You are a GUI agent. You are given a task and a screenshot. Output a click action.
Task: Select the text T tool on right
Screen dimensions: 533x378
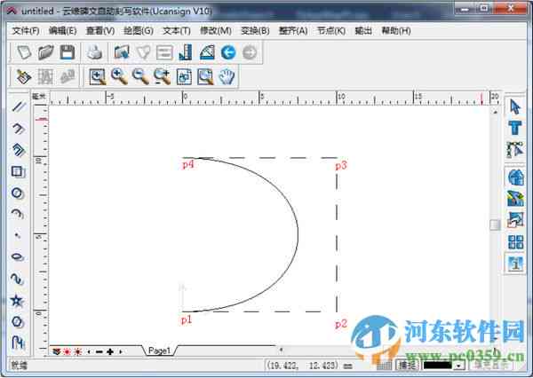[515, 128]
